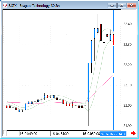This screenshot has height=139, width=139.
Task: Close the Seagate Technology chart window
Action: pyautogui.click(x=132, y=5)
